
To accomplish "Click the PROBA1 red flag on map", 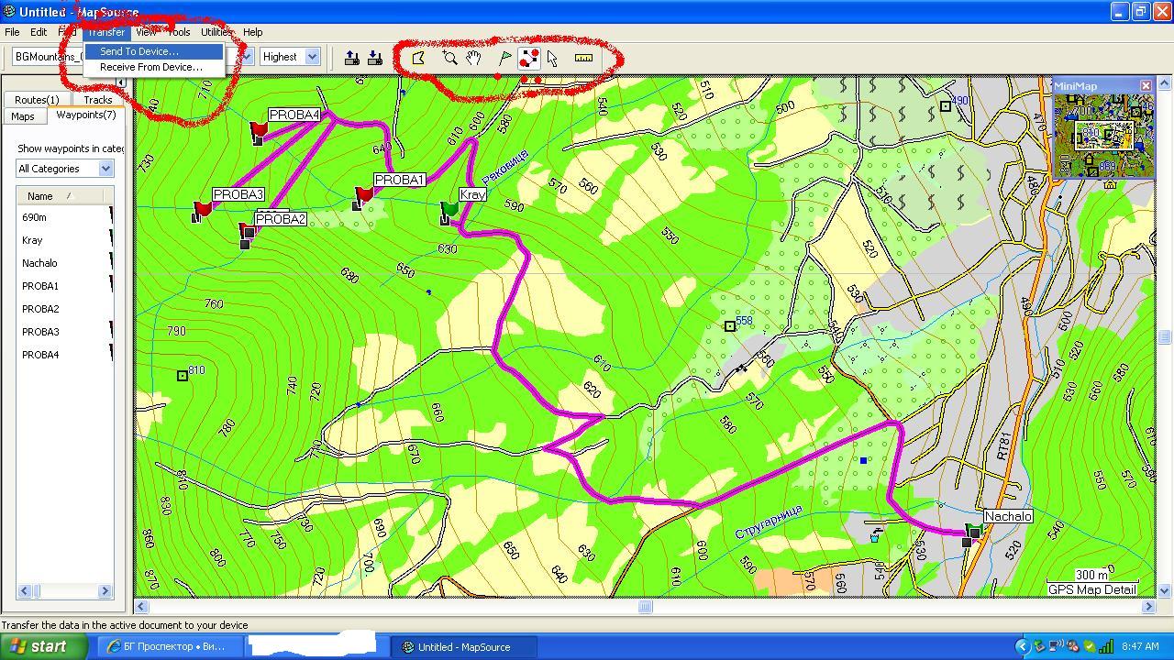I will coord(363,195).
